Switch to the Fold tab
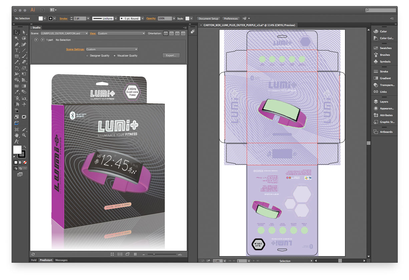This screenshot has height=280, width=409. coord(34,260)
